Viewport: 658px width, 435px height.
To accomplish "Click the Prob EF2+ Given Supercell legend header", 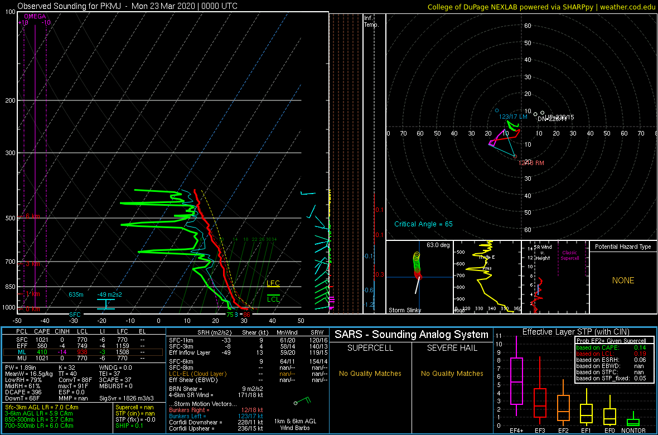I will 611,341.
